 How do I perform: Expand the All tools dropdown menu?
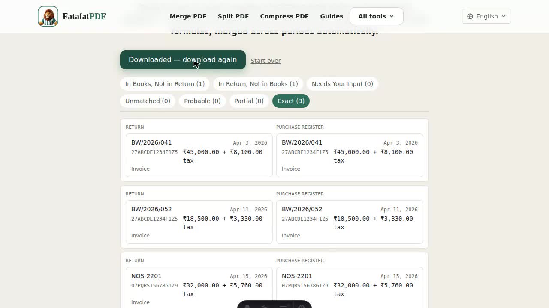coord(376,16)
